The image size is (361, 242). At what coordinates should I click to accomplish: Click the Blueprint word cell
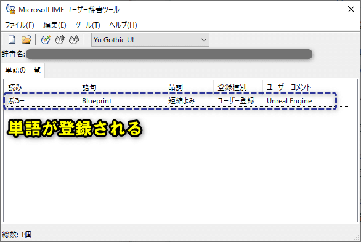(97, 101)
